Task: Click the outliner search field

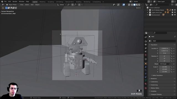Action: (162, 5)
